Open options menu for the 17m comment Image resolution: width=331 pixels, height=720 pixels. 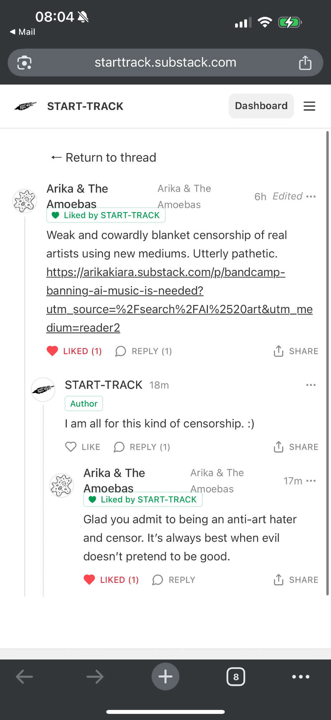click(x=311, y=481)
